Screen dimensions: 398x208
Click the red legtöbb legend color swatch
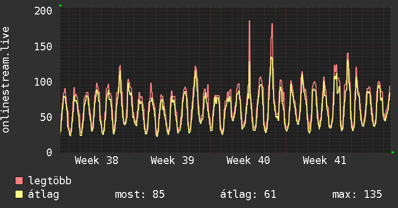19,181
